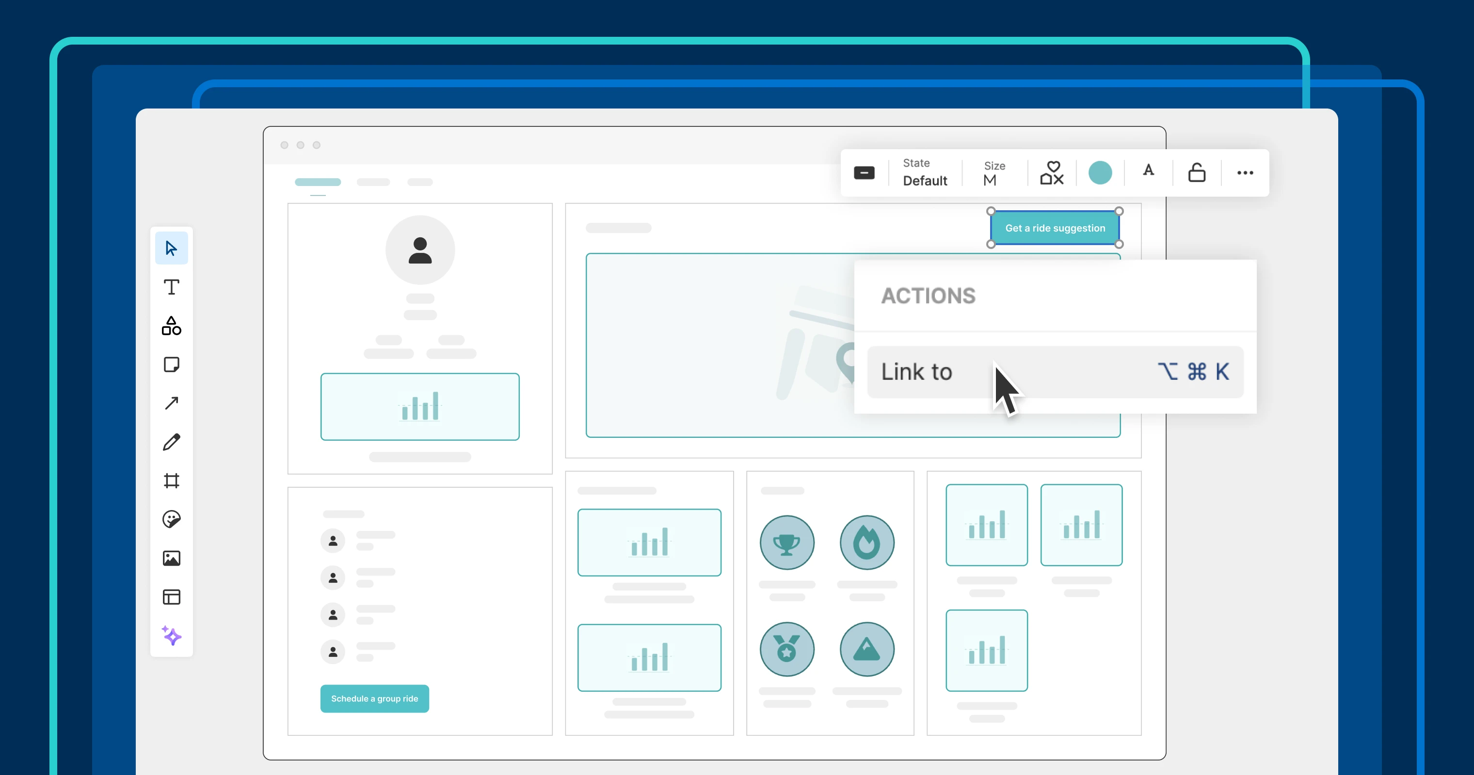Image resolution: width=1474 pixels, height=775 pixels.
Task: Open the teal fill color swatch
Action: (x=1100, y=172)
